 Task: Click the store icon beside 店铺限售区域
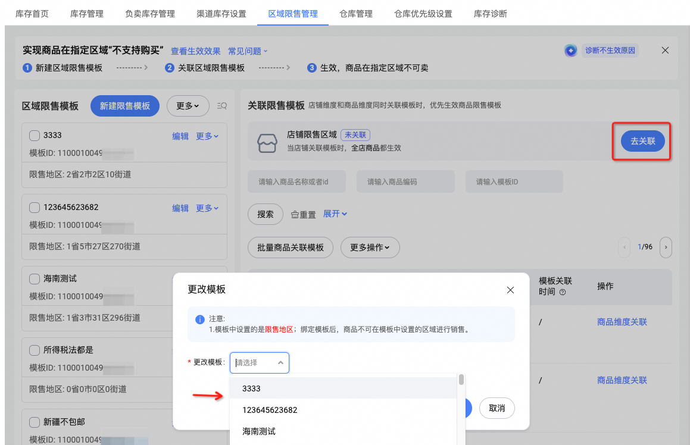tap(267, 143)
